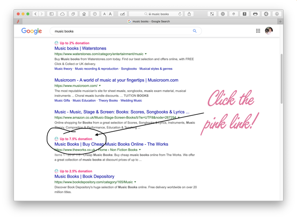Add a new tab with plus button
The height and width of the screenshot is (219, 297).
[x=280, y=21]
